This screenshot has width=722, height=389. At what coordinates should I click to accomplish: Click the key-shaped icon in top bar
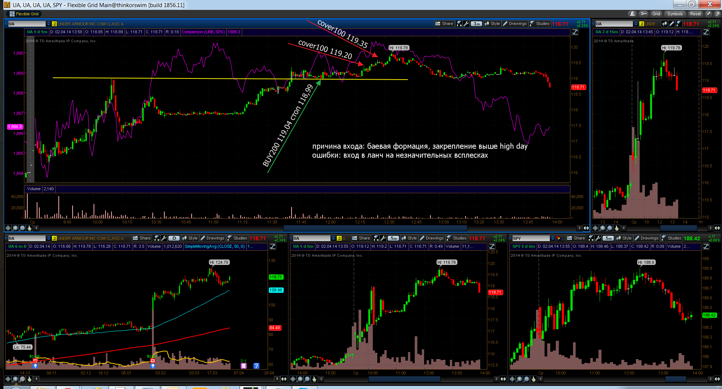coord(643,14)
